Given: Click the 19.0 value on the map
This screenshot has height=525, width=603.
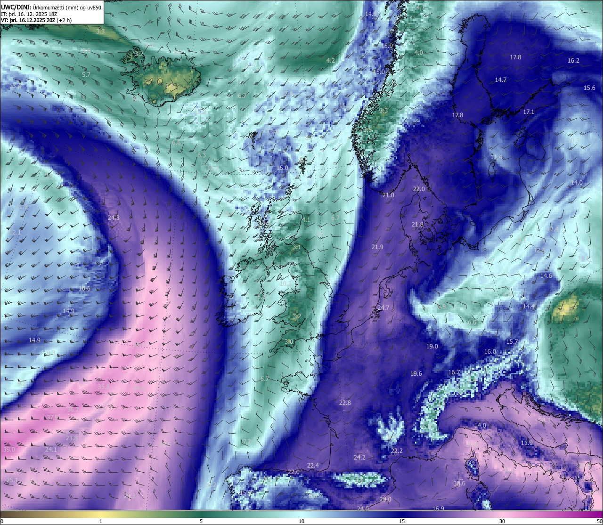Looking at the screenshot, I should coord(432,346).
